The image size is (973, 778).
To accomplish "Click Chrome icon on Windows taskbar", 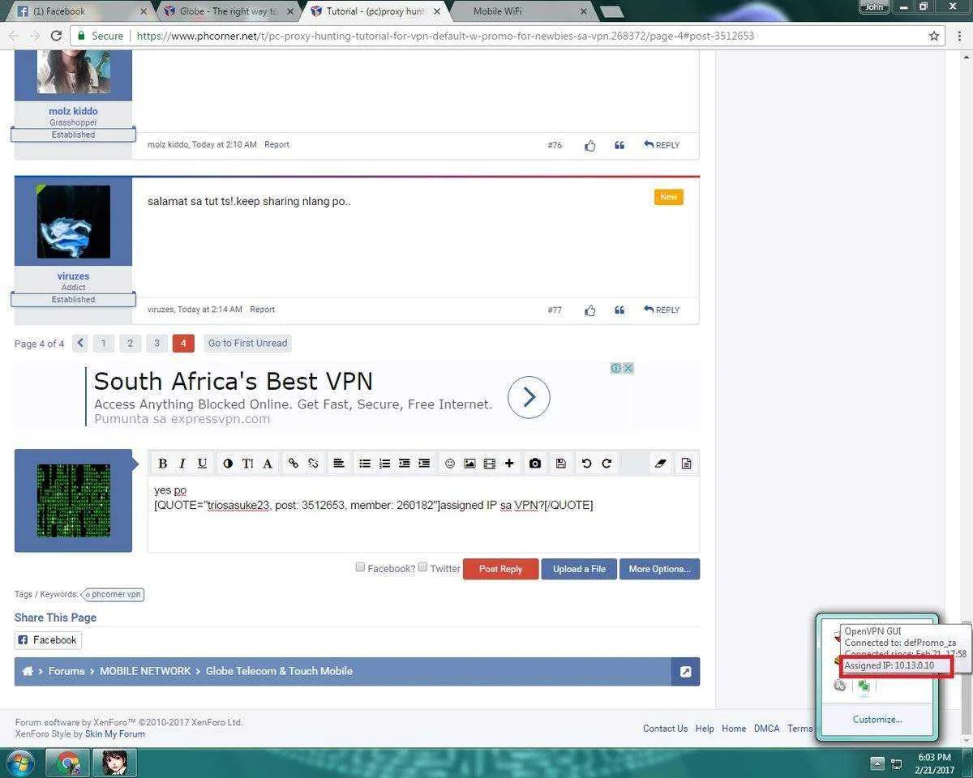I will pos(67,763).
